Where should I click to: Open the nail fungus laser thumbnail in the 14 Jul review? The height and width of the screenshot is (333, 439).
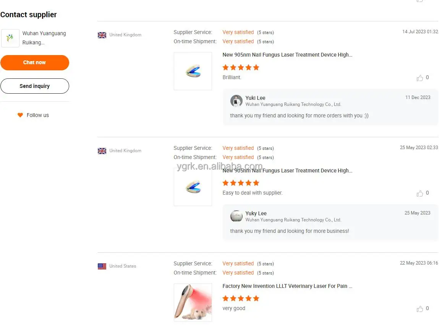pyautogui.click(x=193, y=71)
